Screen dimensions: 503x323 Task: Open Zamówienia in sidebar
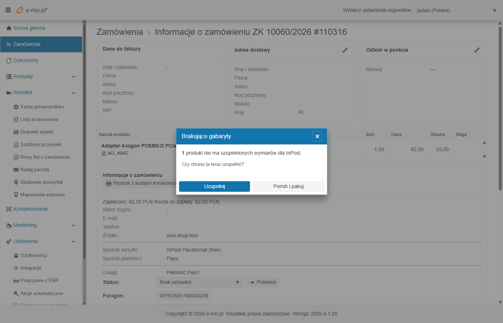[27, 45]
